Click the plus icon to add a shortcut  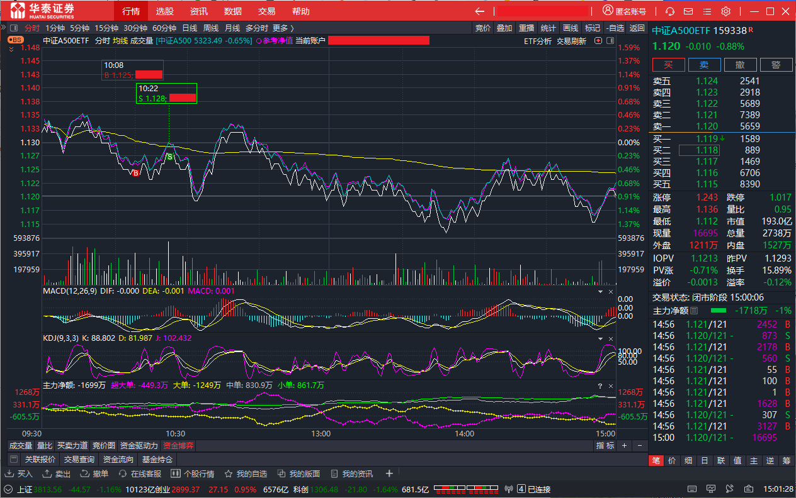point(389,473)
